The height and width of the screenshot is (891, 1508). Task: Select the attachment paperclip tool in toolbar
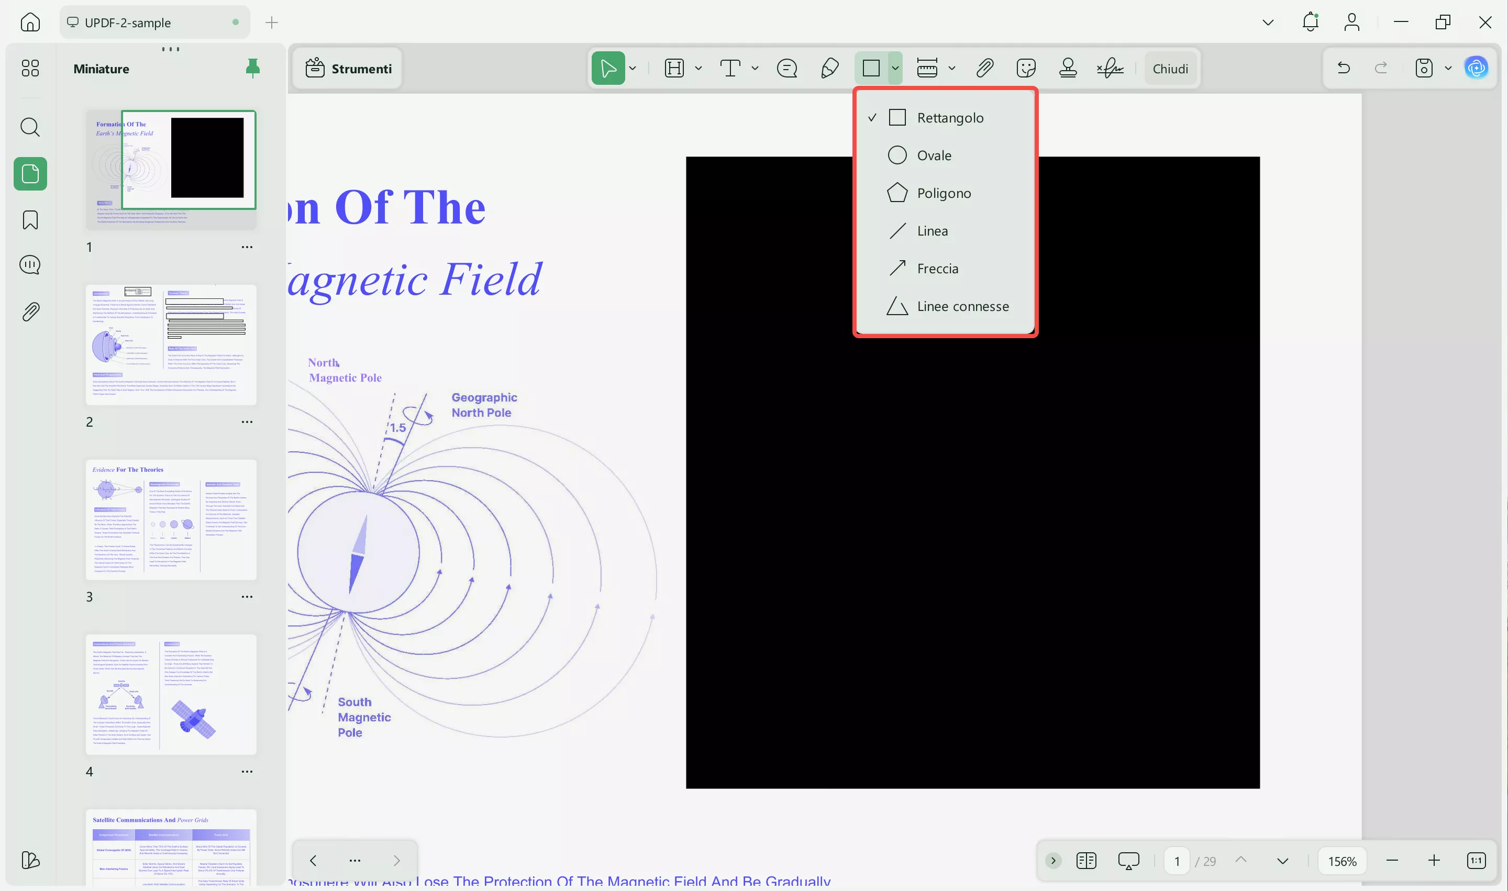coord(984,69)
